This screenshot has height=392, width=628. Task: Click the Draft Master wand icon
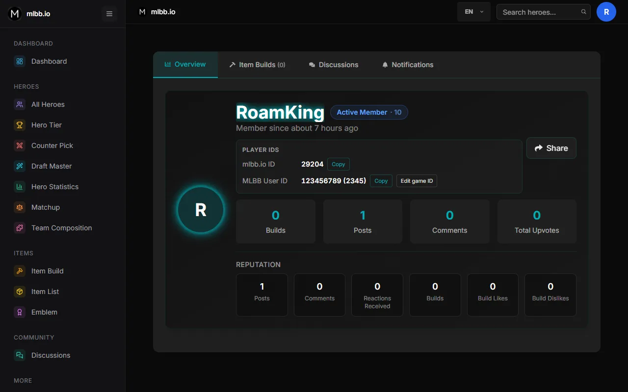[x=20, y=166]
